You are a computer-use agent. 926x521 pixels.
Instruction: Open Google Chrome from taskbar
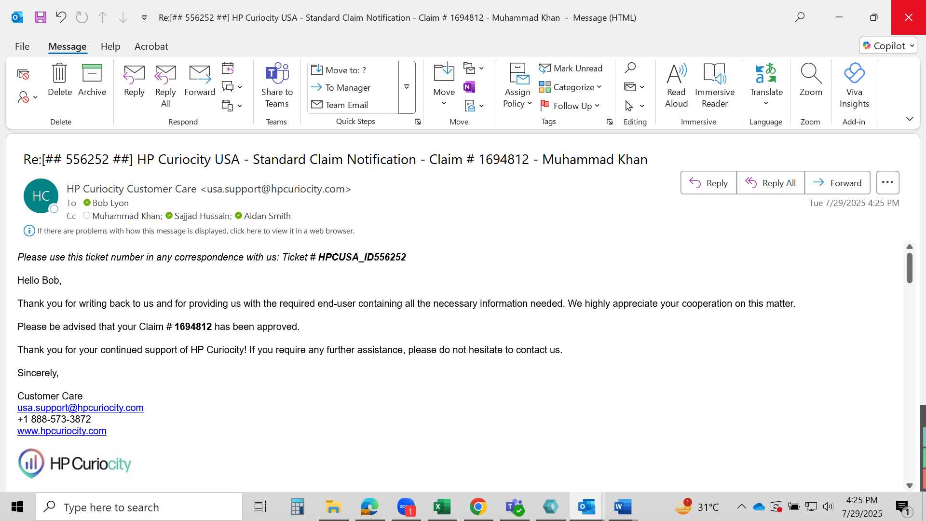(478, 507)
